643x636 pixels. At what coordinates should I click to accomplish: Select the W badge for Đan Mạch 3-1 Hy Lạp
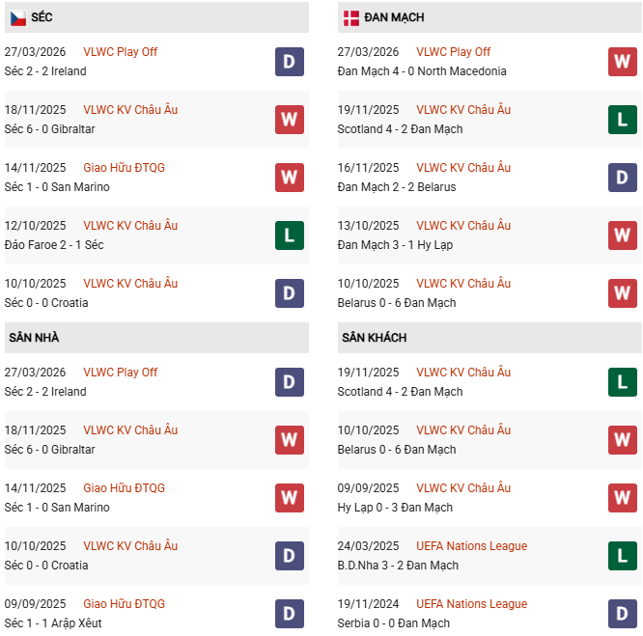pos(623,235)
